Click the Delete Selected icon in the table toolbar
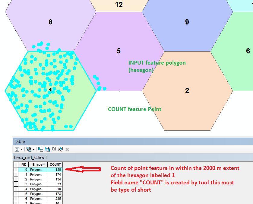The width and height of the screenshot is (253, 204). (x=67, y=149)
